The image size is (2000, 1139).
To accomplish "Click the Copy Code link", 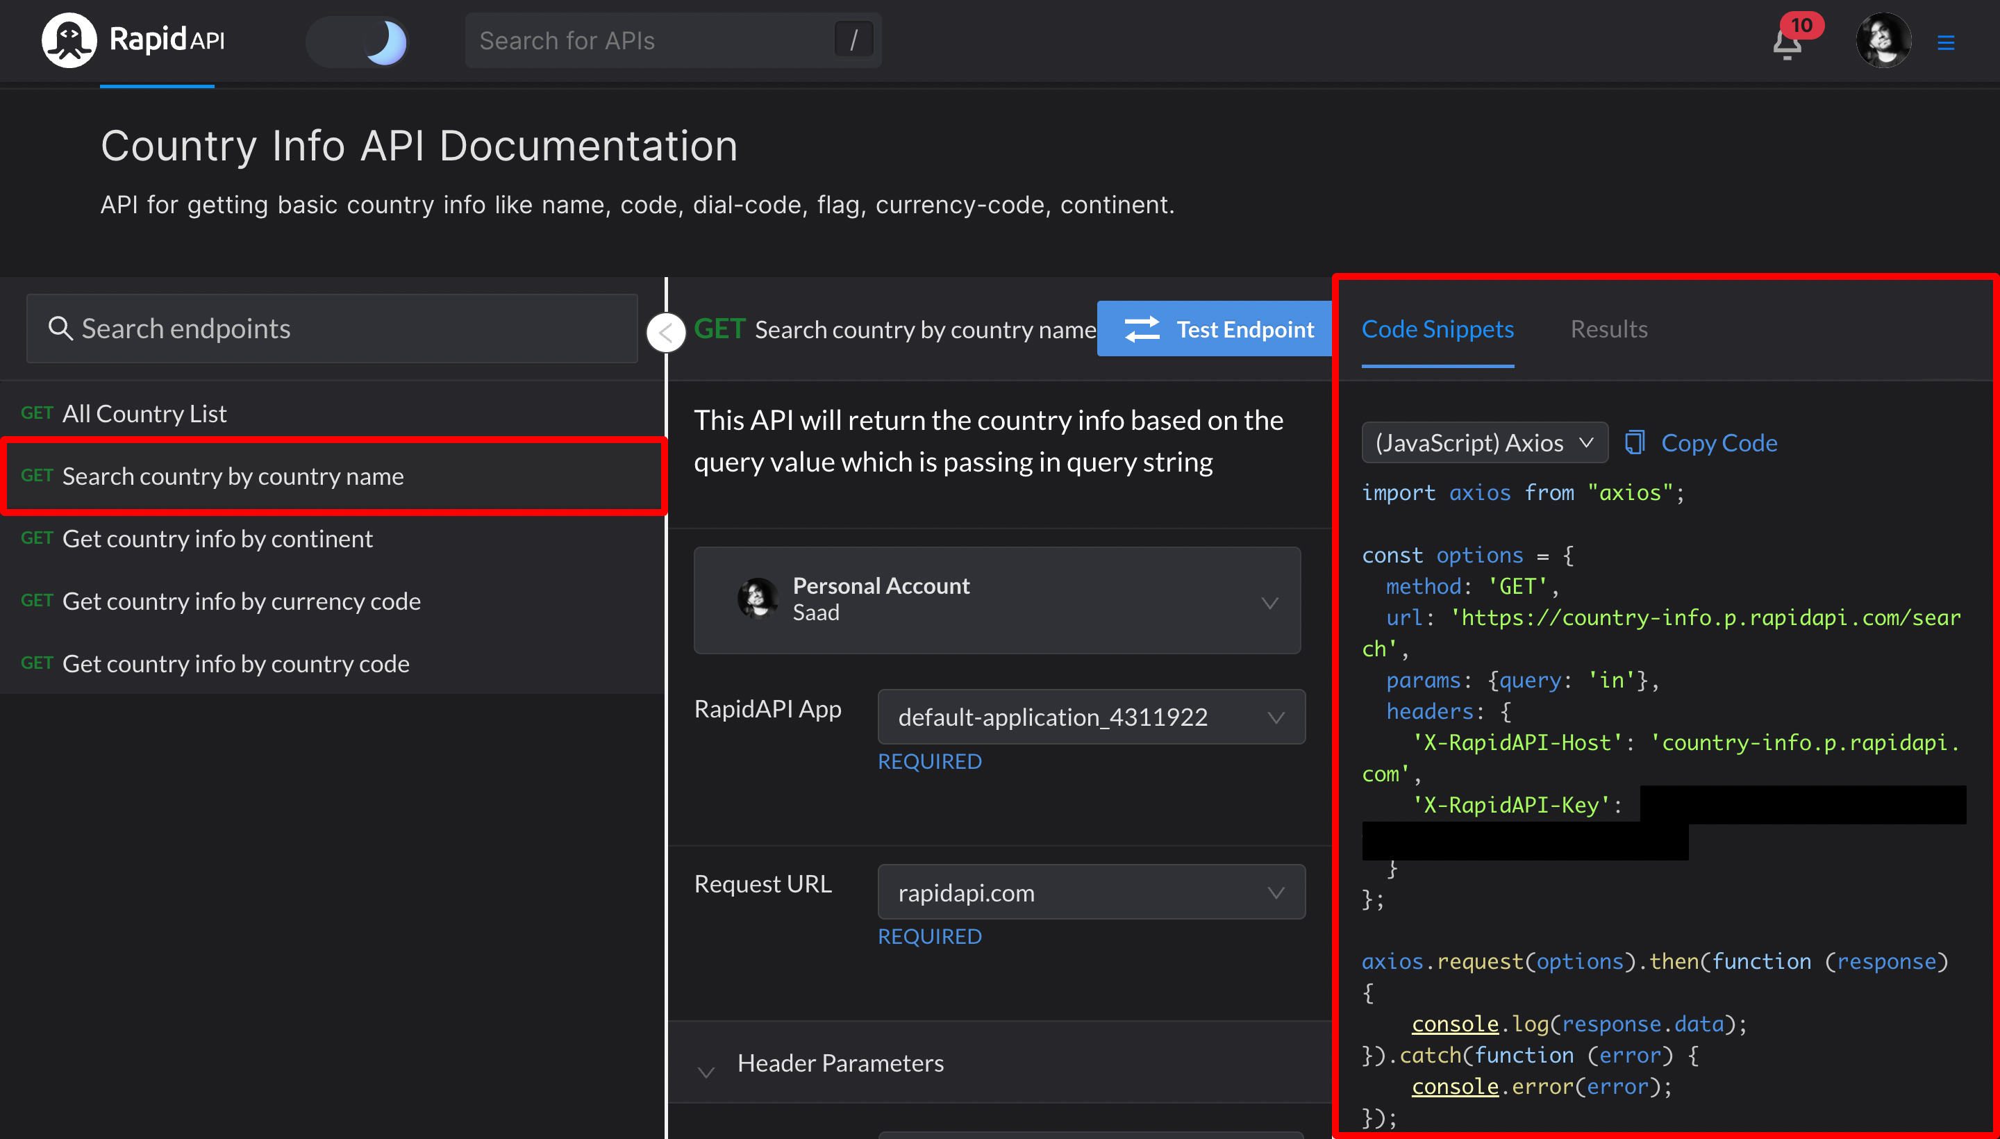I will pos(1719,443).
